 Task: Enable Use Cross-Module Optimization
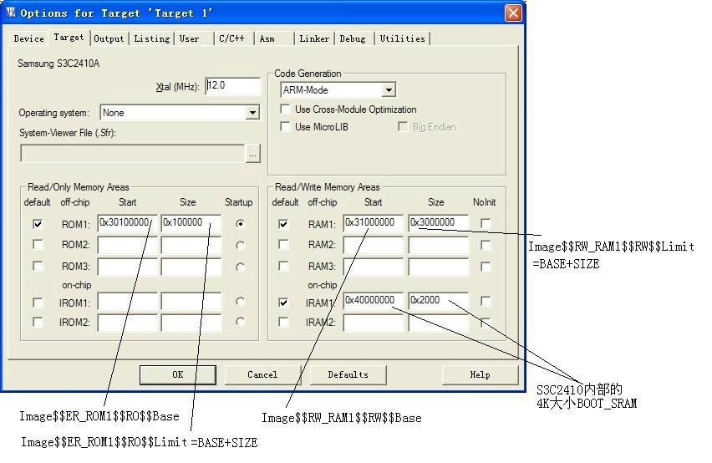click(x=285, y=109)
